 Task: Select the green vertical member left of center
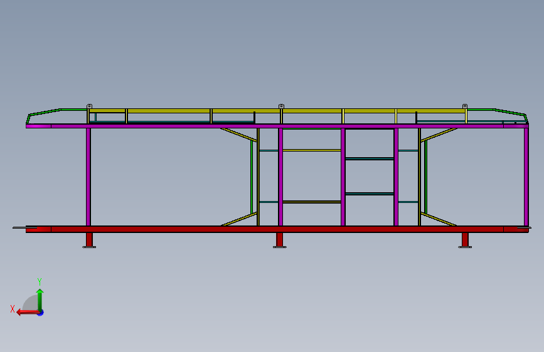(252, 177)
